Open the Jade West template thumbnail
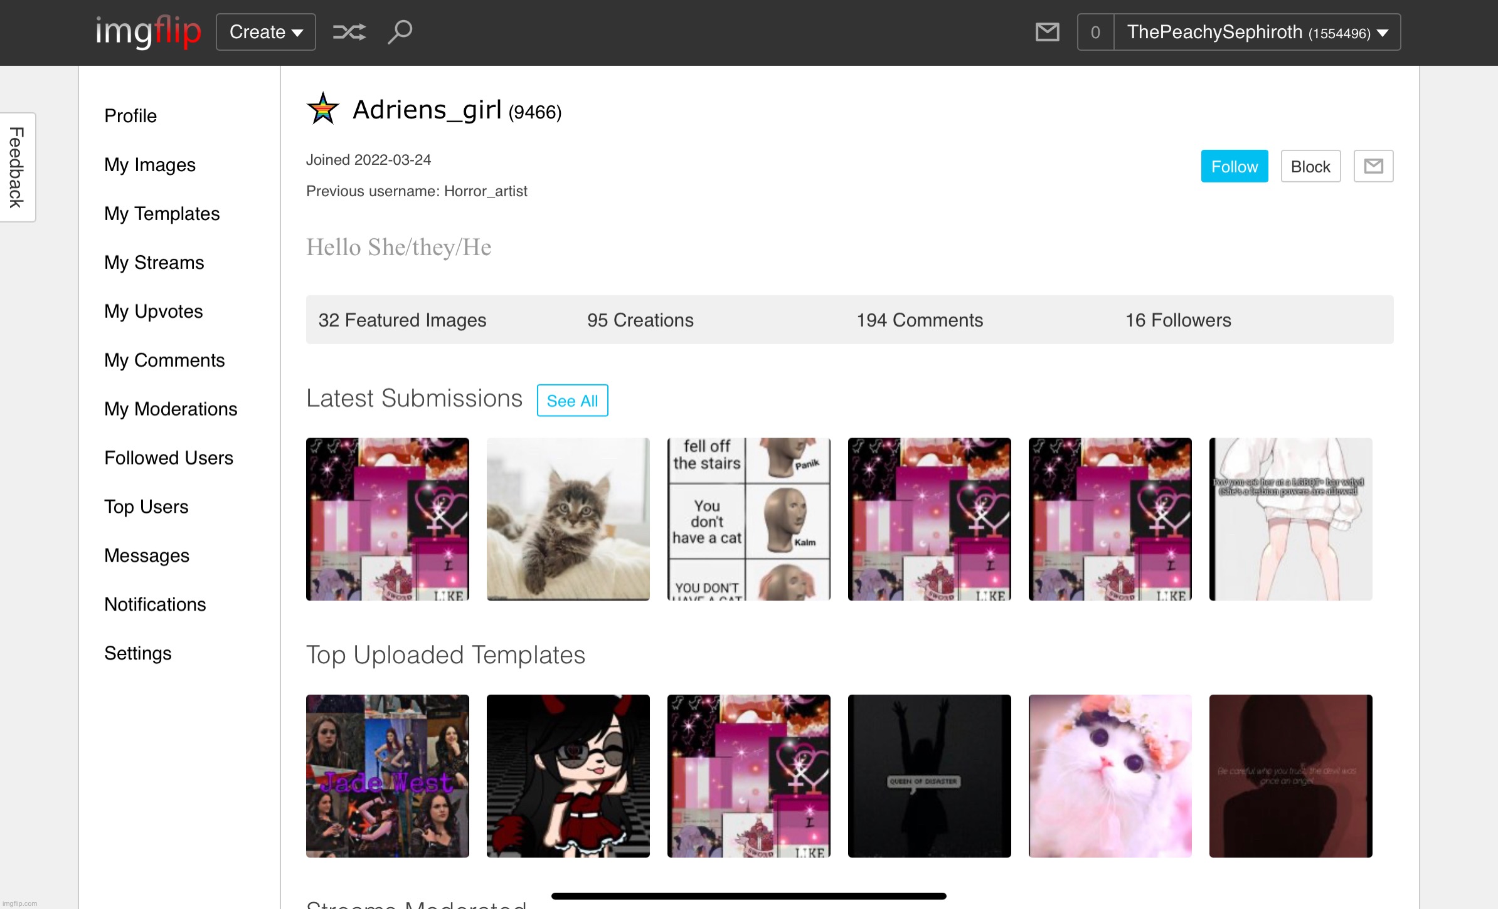 tap(388, 776)
